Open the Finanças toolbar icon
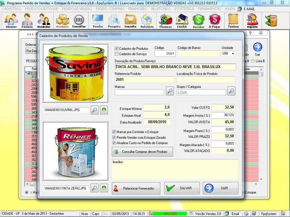This screenshot has height=217, width=290. coord(165,21)
